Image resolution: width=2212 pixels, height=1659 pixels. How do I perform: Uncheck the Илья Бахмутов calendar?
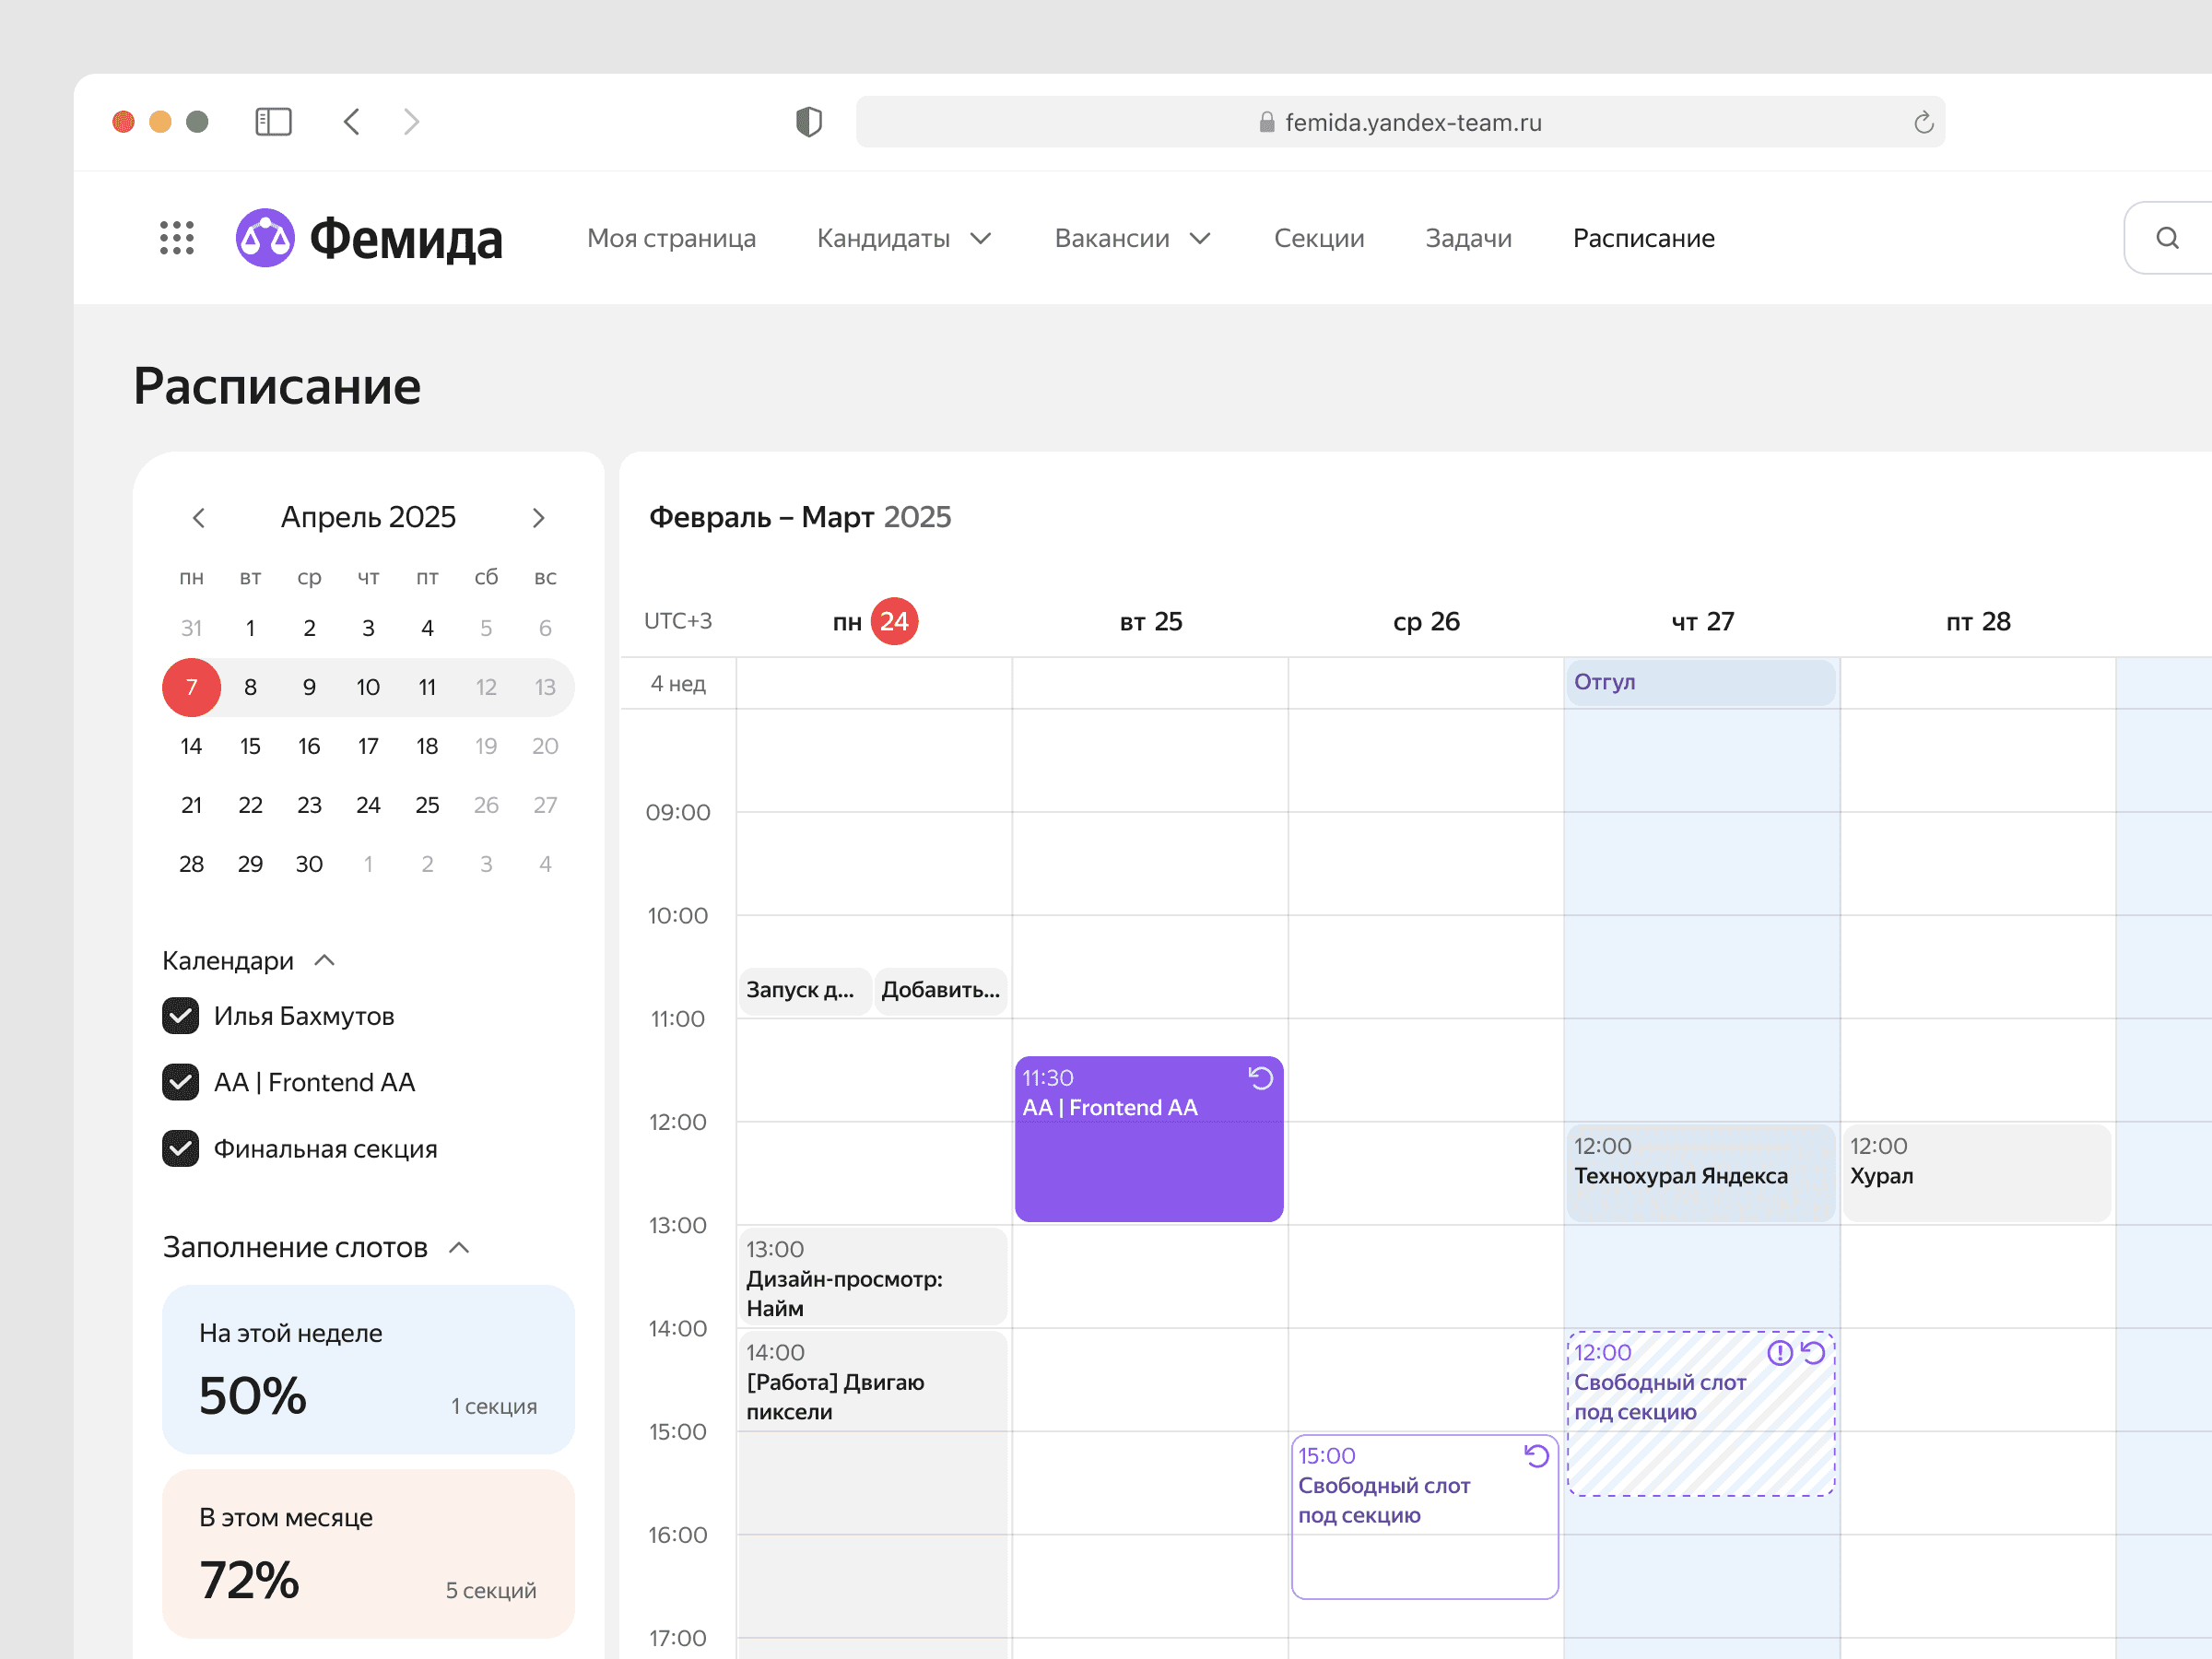[181, 1016]
